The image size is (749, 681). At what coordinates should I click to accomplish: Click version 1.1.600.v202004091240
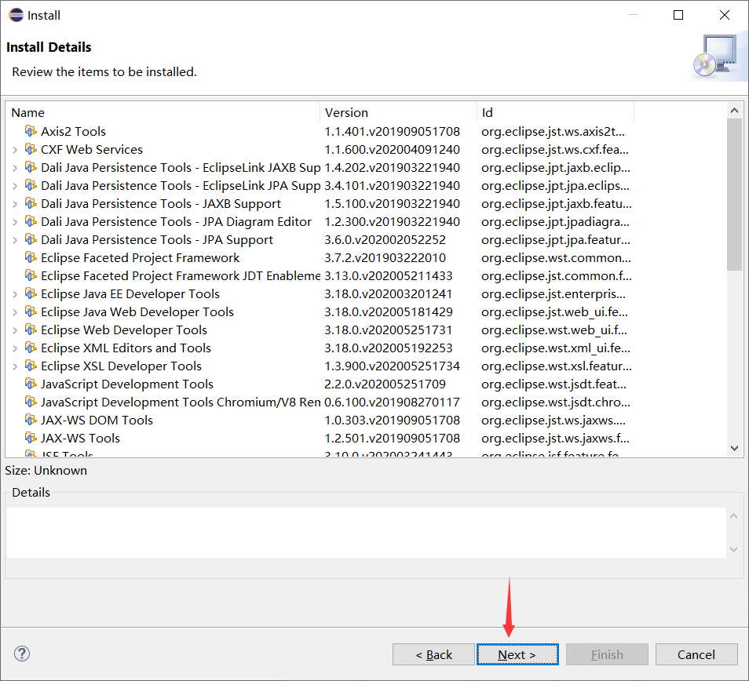393,149
